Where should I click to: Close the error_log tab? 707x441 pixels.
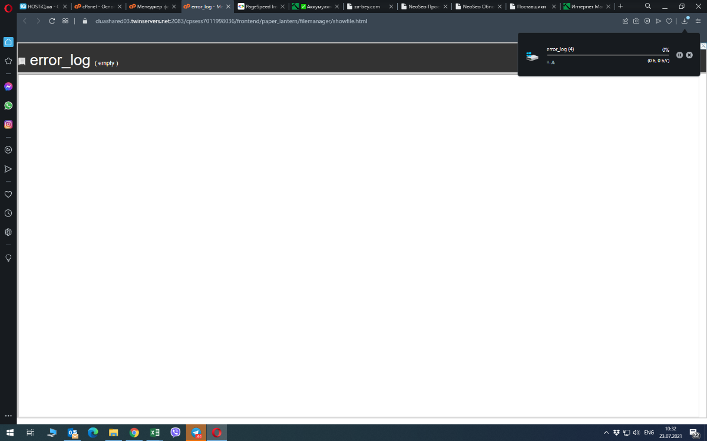[228, 6]
